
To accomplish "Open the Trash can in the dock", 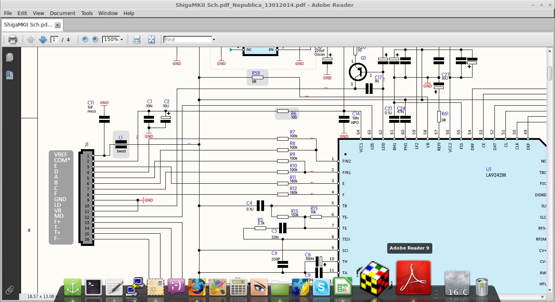I will [x=481, y=287].
